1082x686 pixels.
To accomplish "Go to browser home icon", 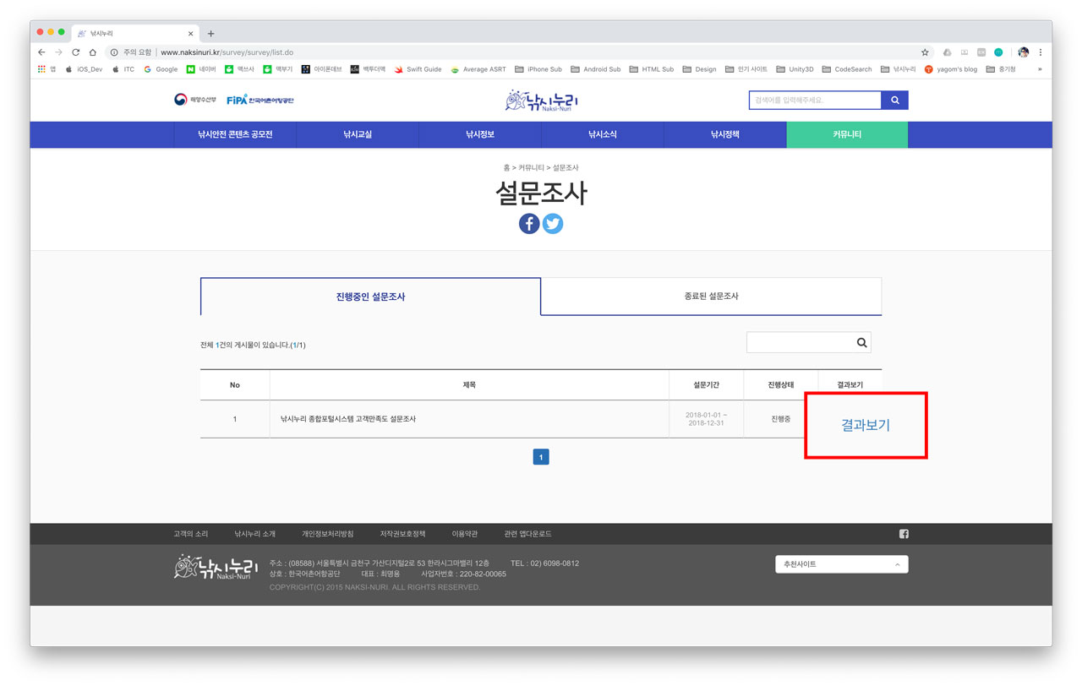I will pyautogui.click(x=93, y=52).
